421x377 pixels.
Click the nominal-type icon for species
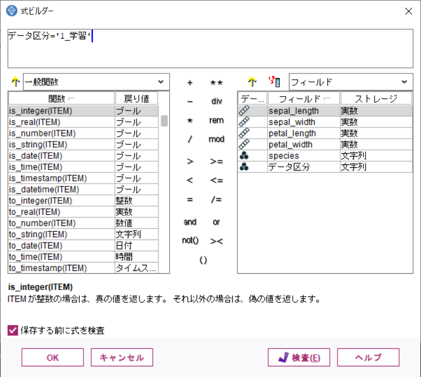[244, 156]
